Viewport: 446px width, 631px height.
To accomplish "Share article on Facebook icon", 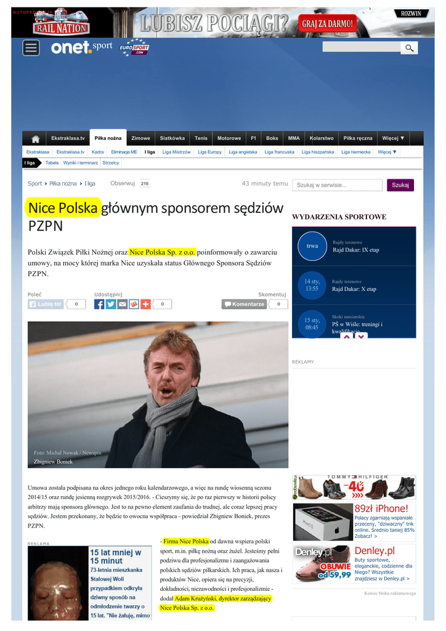I will [x=99, y=304].
